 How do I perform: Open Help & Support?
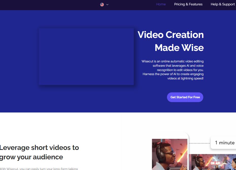coord(223,4)
